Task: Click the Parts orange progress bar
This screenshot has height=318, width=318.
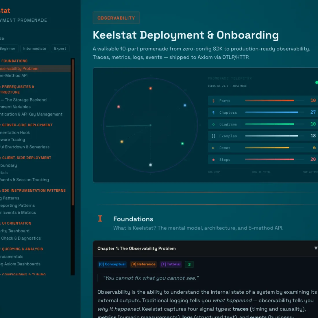Action: [269, 100]
